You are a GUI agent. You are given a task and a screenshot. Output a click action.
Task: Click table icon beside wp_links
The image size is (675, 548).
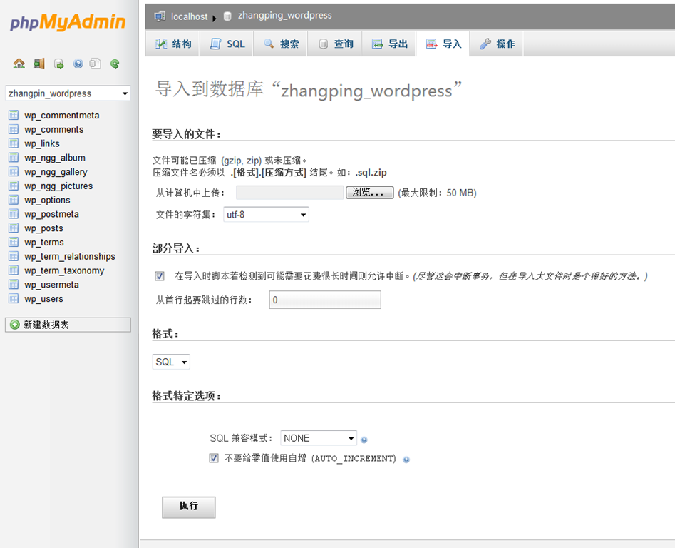(x=14, y=143)
